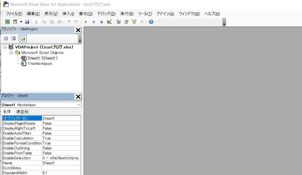This screenshot has width=302, height=175.
Task: Click the StandardWidth value field
Action: pyautogui.click(x=61, y=173)
